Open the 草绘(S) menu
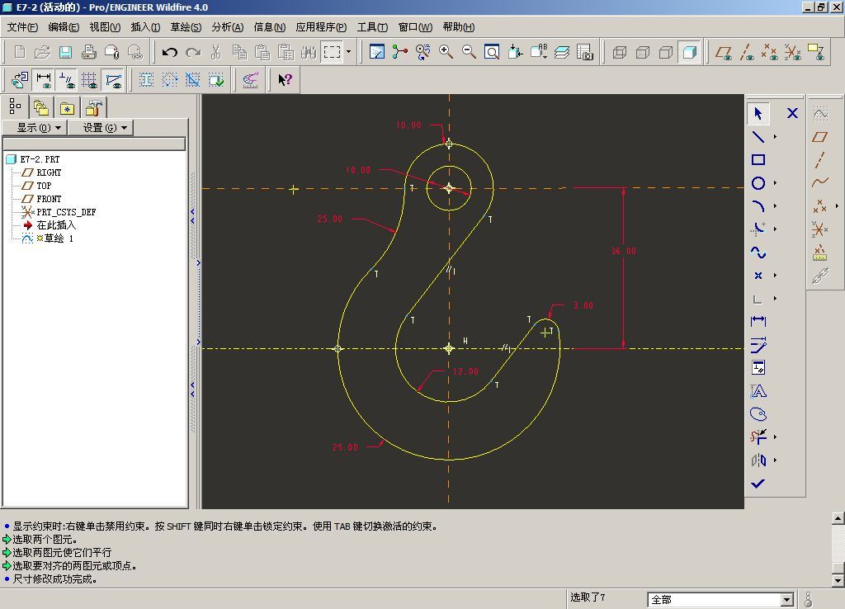845x609 pixels. [x=186, y=27]
